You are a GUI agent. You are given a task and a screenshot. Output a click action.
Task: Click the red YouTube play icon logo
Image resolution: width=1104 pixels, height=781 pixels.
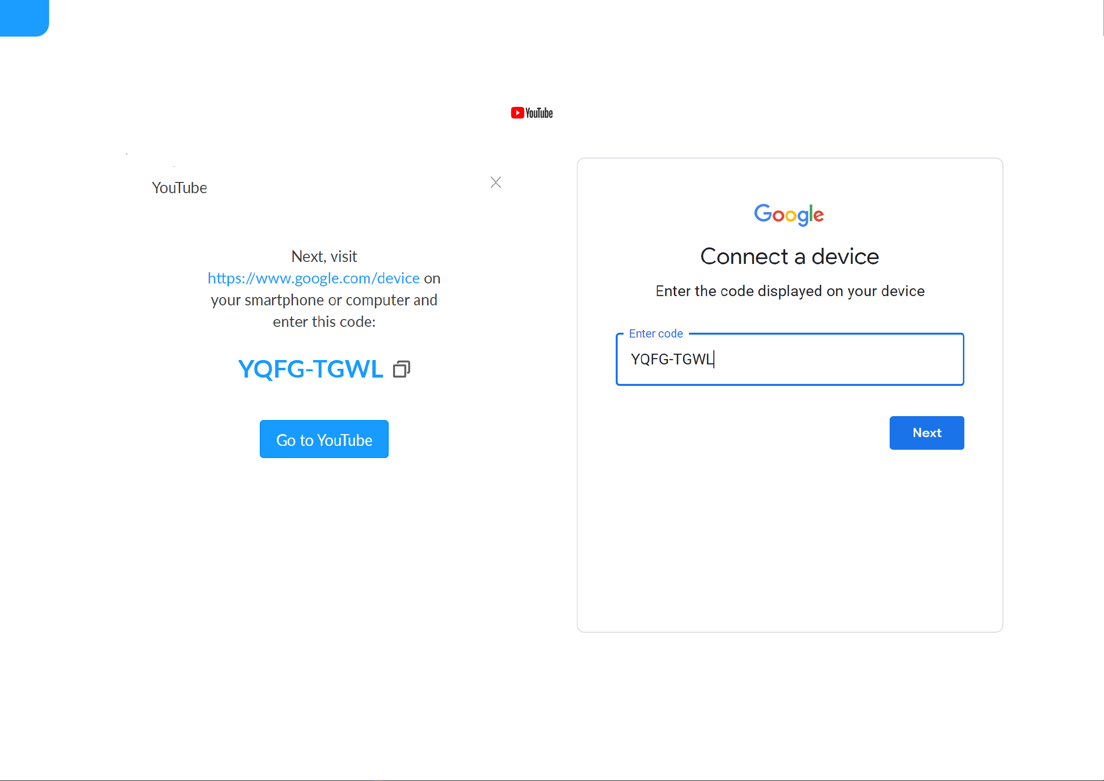[517, 113]
